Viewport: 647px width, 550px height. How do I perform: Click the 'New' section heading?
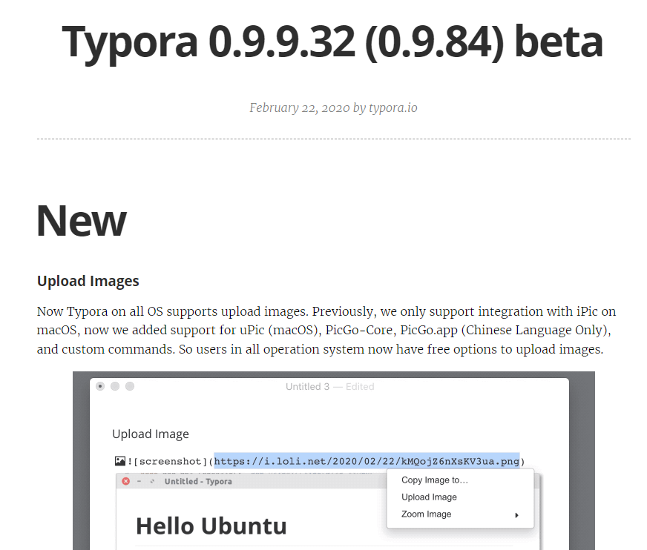[82, 219]
